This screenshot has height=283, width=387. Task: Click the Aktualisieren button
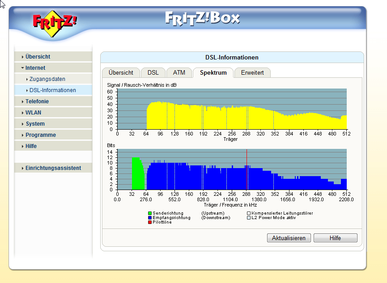(289, 238)
